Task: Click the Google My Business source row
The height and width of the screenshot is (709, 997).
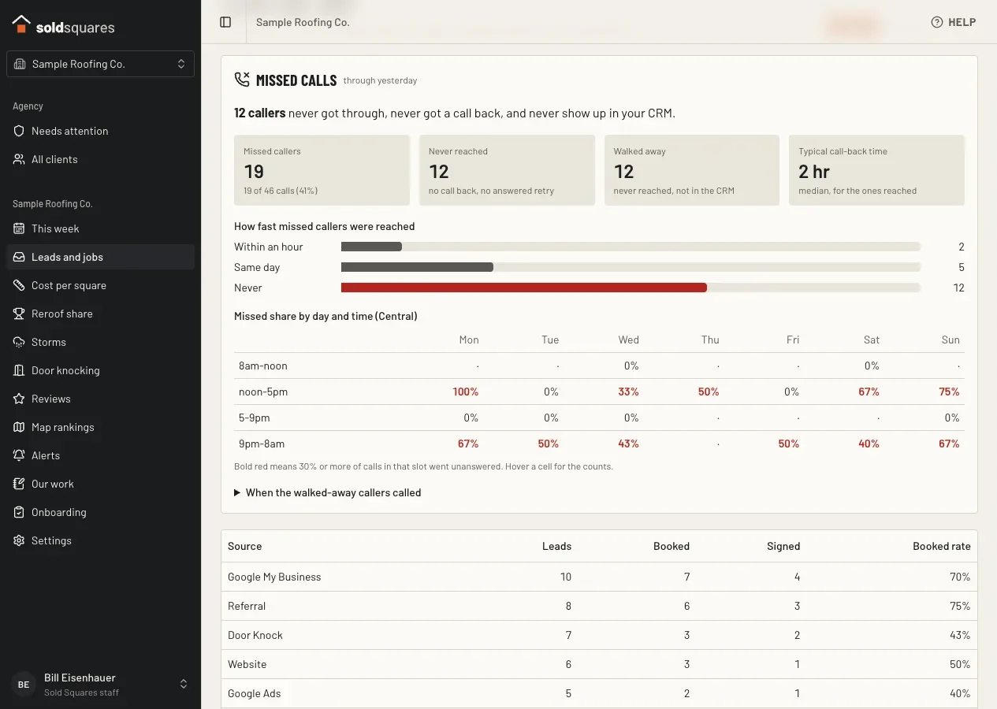Action: point(599,577)
